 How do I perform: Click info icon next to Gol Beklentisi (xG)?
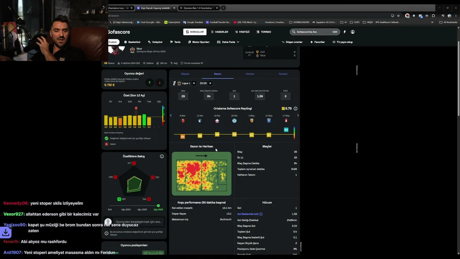pos(261,214)
